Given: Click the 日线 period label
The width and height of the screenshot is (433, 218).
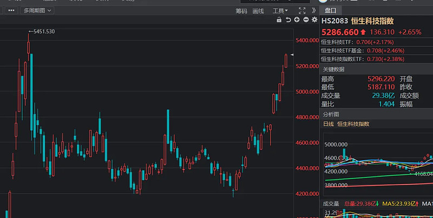Looking at the screenshot, I should [x=329, y=124].
